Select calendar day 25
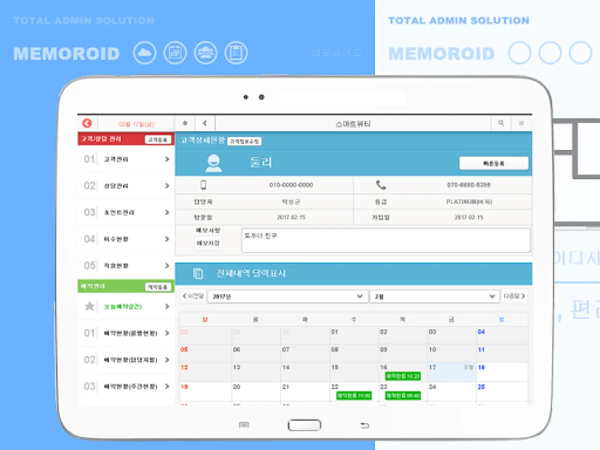 click(502, 392)
